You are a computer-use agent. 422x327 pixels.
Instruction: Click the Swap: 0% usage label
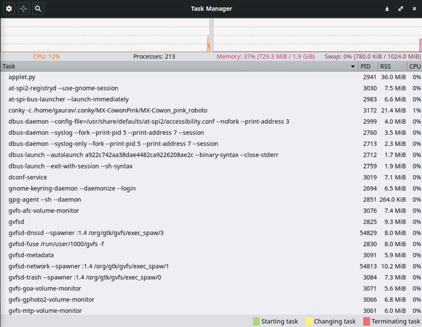coord(372,57)
